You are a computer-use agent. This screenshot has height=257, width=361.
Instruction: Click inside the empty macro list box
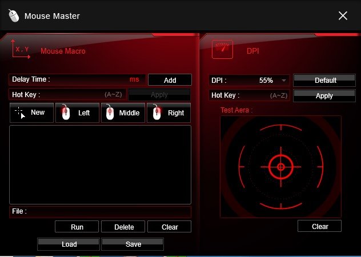tap(100, 164)
